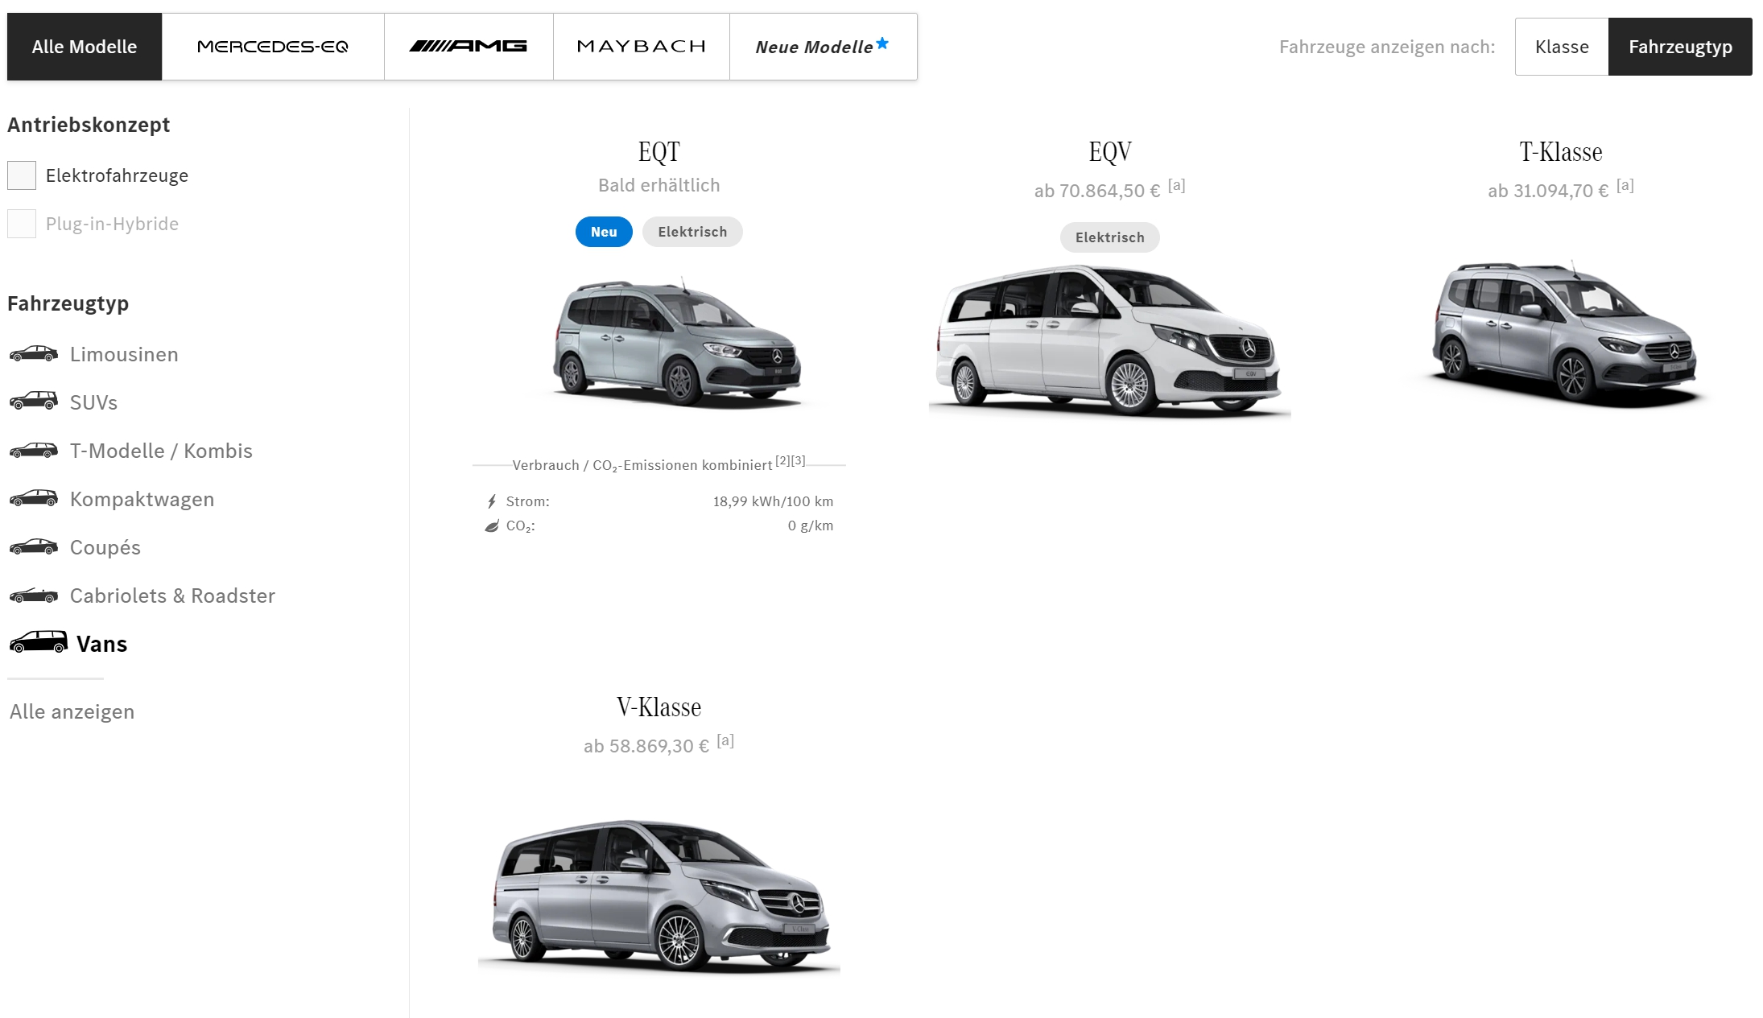1763x1018 pixels.
Task: Click the blue Neu badge on EQT
Action: pyautogui.click(x=603, y=232)
